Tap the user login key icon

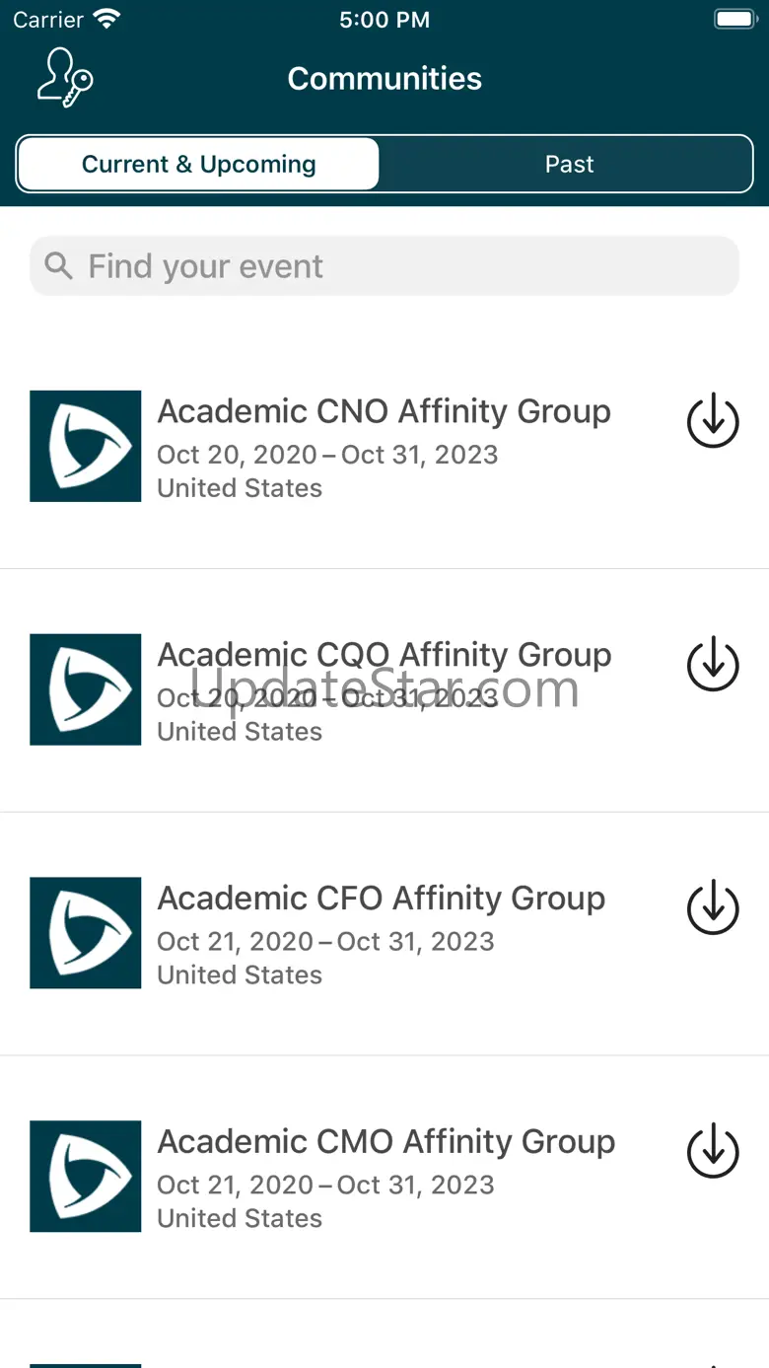pos(65,78)
